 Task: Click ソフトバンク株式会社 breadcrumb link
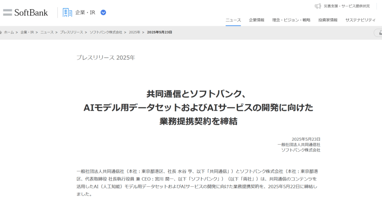(106, 32)
